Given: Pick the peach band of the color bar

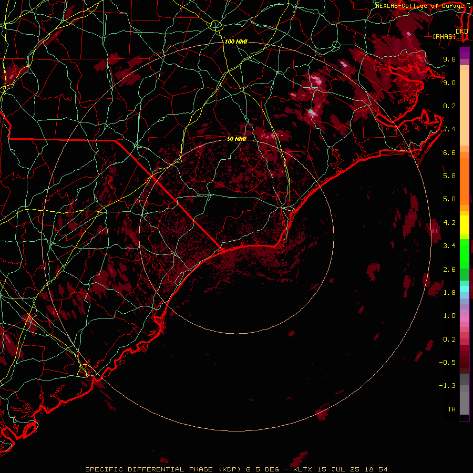Looking at the screenshot, I should coord(464,108).
